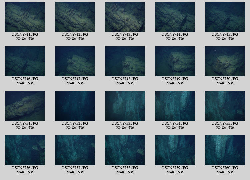The width and height of the screenshot is (250, 180).
Task: Select the DSCN8742.JPG thumbnail
Action: coord(75,17)
